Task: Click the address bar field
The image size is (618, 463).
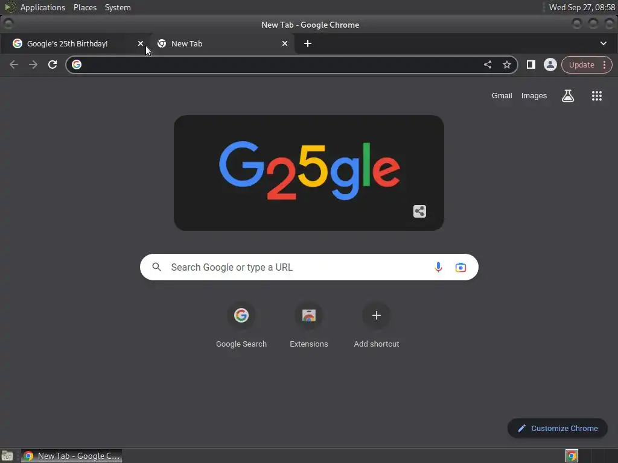Action: [291, 65]
